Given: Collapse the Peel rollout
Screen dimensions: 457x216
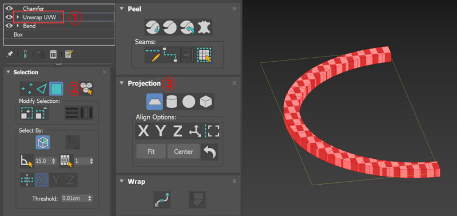Looking at the screenshot, I should [x=122, y=9].
